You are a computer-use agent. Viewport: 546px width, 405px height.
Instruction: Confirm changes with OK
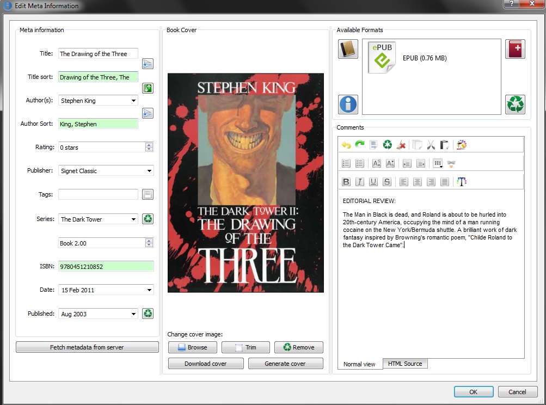(x=474, y=392)
